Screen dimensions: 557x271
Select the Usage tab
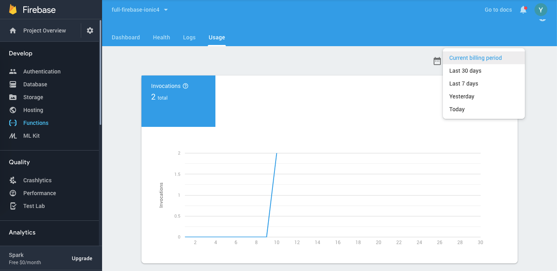(217, 37)
